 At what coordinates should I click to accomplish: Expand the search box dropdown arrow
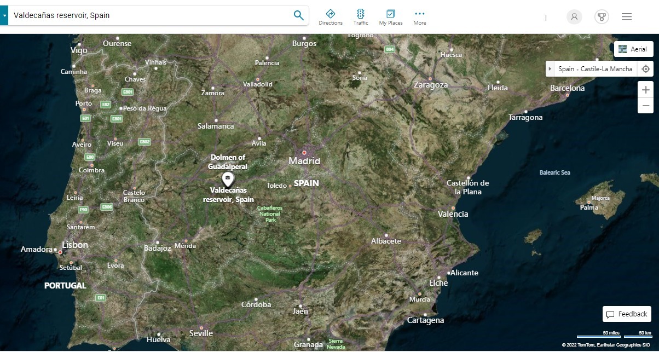[4, 16]
